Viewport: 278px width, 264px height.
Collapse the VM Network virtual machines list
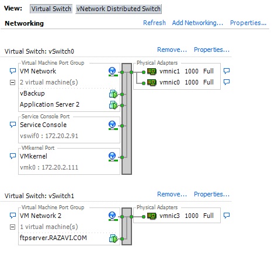[x=12, y=83]
